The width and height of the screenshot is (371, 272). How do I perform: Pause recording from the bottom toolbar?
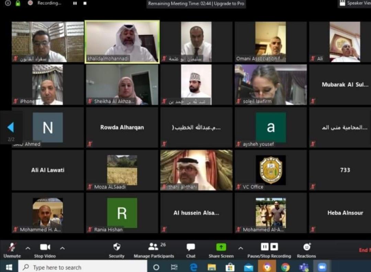pos(265,247)
